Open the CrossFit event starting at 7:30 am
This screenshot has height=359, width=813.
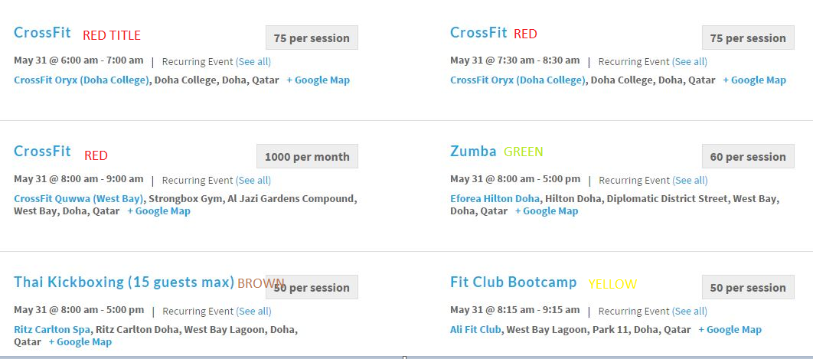[478, 33]
